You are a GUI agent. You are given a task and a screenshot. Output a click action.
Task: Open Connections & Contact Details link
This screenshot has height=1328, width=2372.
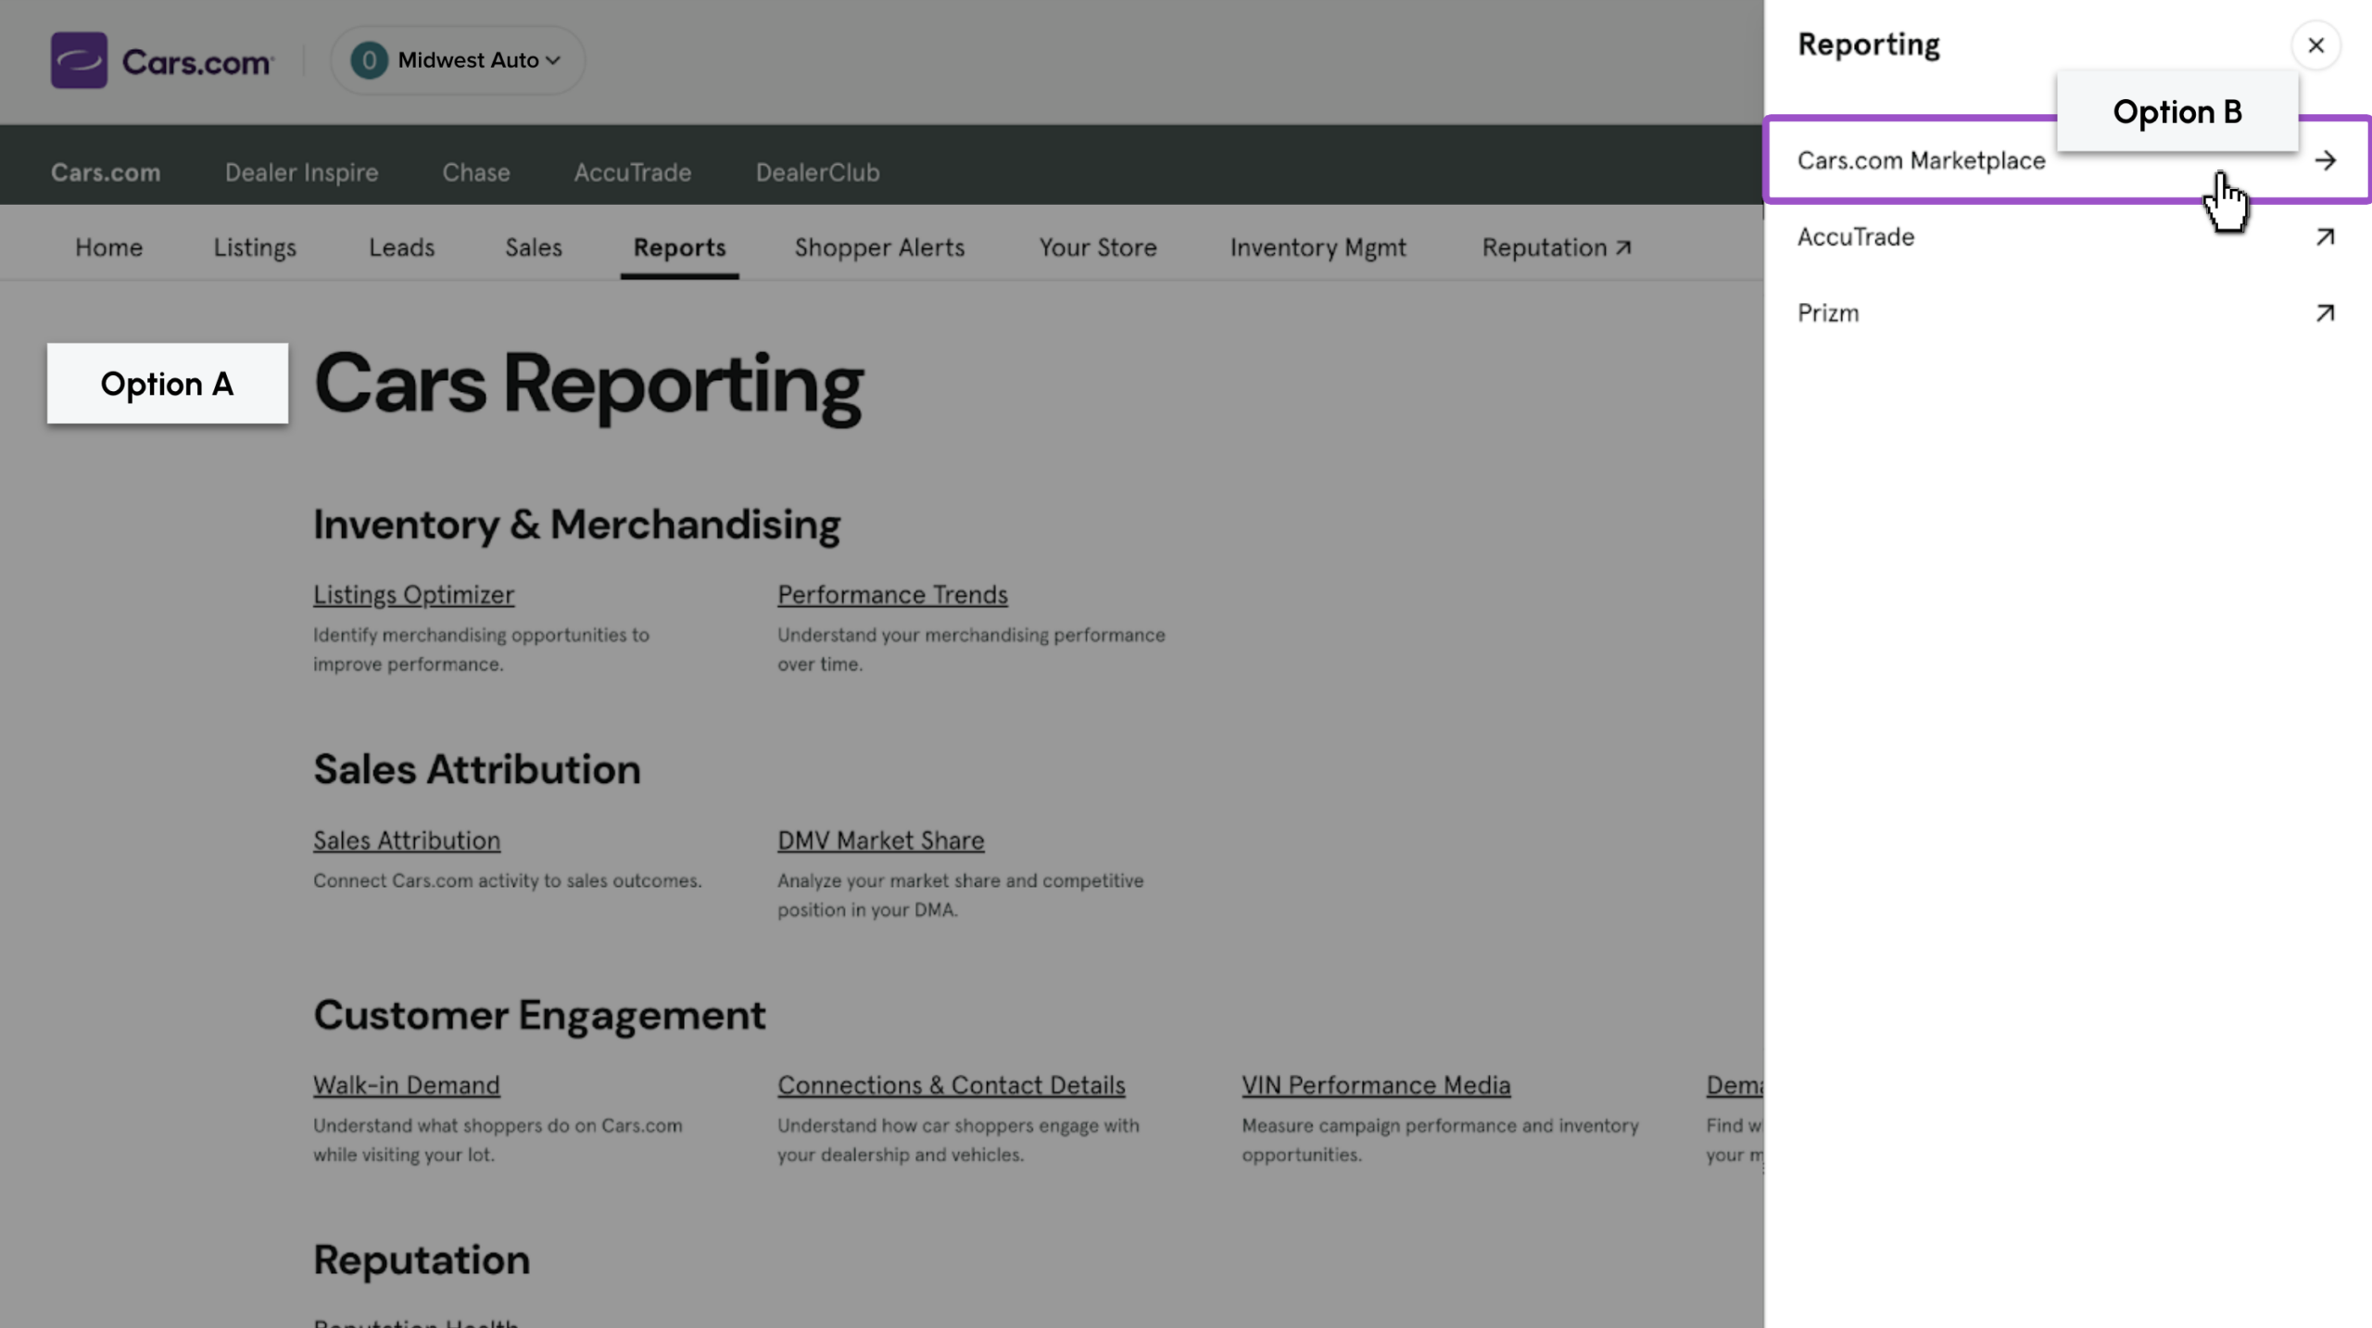(952, 1085)
